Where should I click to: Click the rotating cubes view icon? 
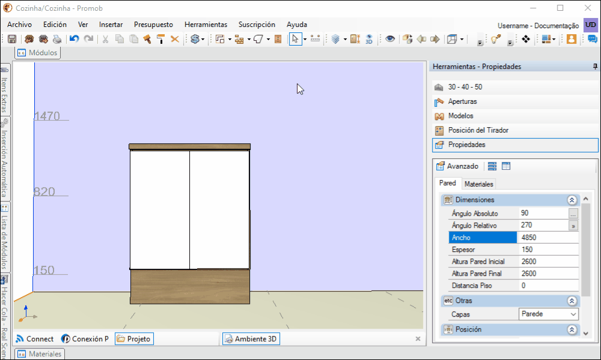point(407,39)
